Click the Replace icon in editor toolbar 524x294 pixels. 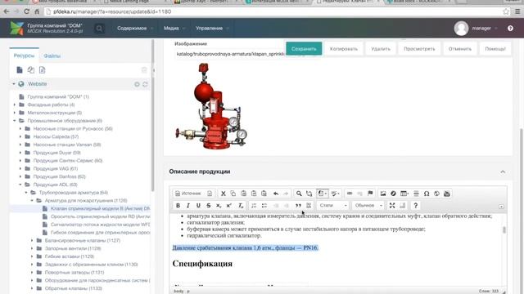coord(309,194)
